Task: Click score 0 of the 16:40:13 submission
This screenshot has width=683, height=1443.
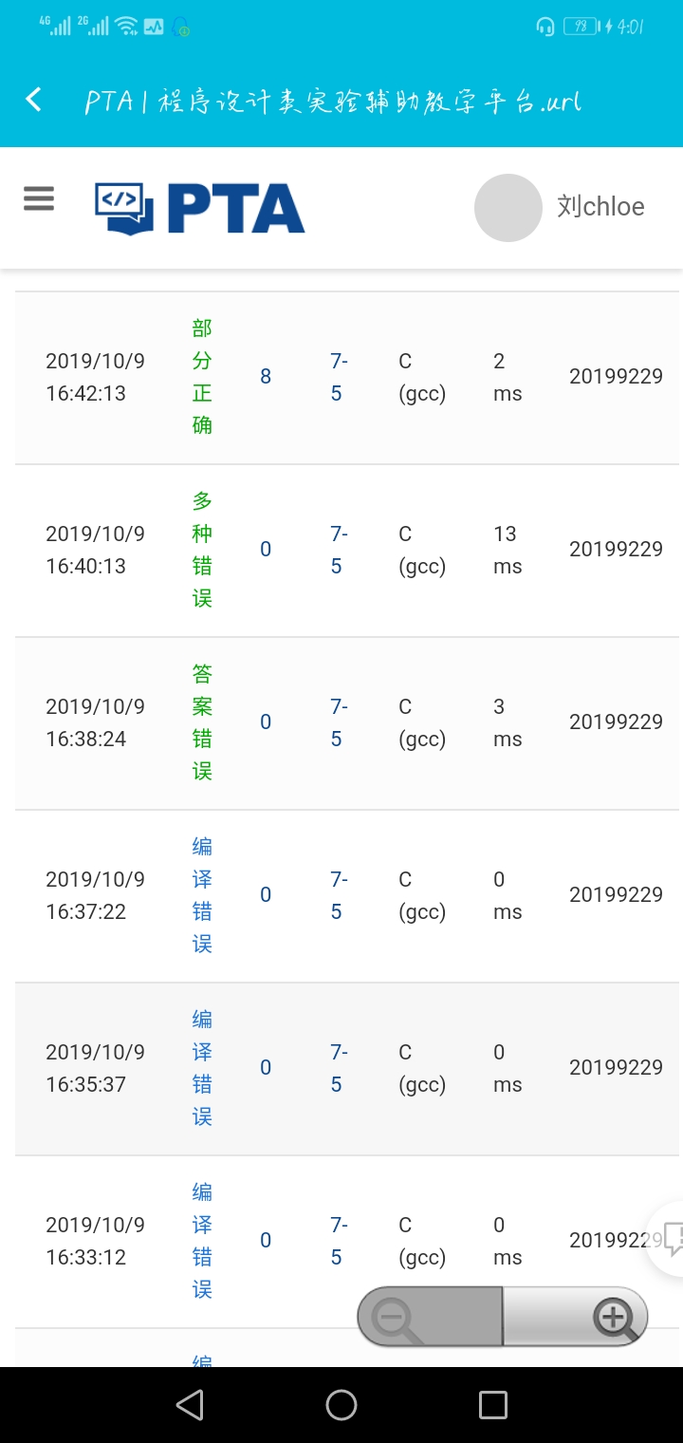Action: tap(266, 550)
